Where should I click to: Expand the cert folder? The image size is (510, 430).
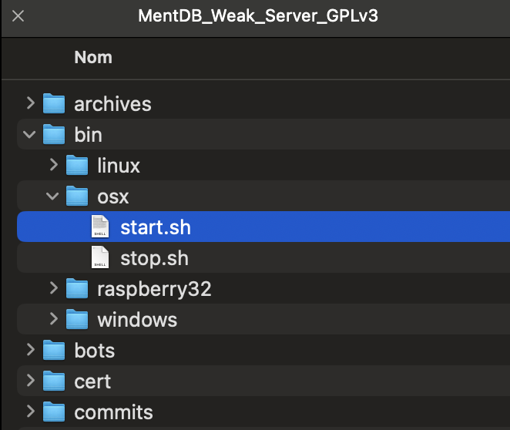tap(30, 381)
